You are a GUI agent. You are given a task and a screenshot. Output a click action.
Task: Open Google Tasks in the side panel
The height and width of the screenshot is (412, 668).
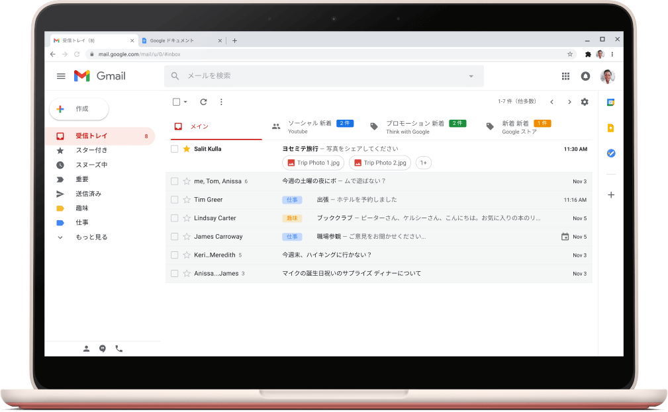pyautogui.click(x=611, y=153)
